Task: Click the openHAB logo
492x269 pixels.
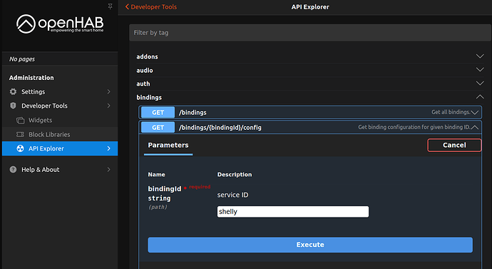Action: (x=60, y=24)
